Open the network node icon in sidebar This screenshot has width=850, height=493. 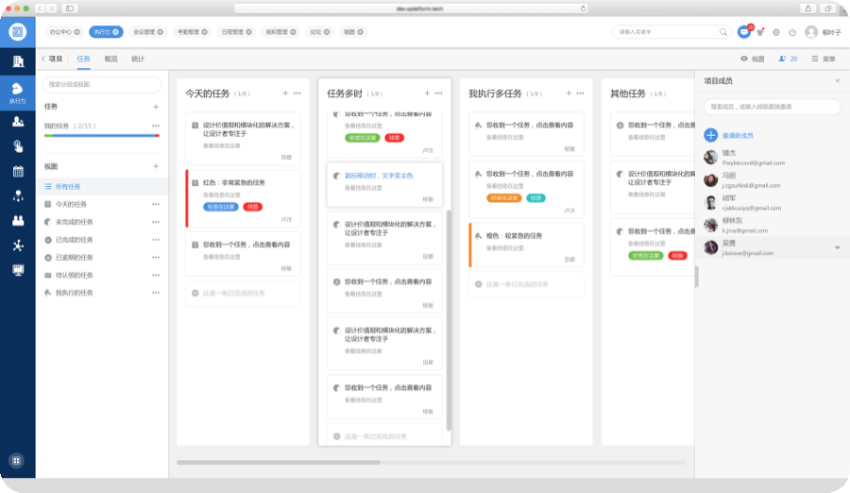pyautogui.click(x=18, y=246)
